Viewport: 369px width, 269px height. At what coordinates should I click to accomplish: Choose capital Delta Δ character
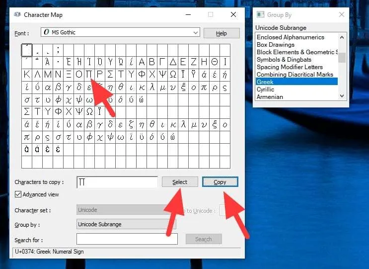173,62
